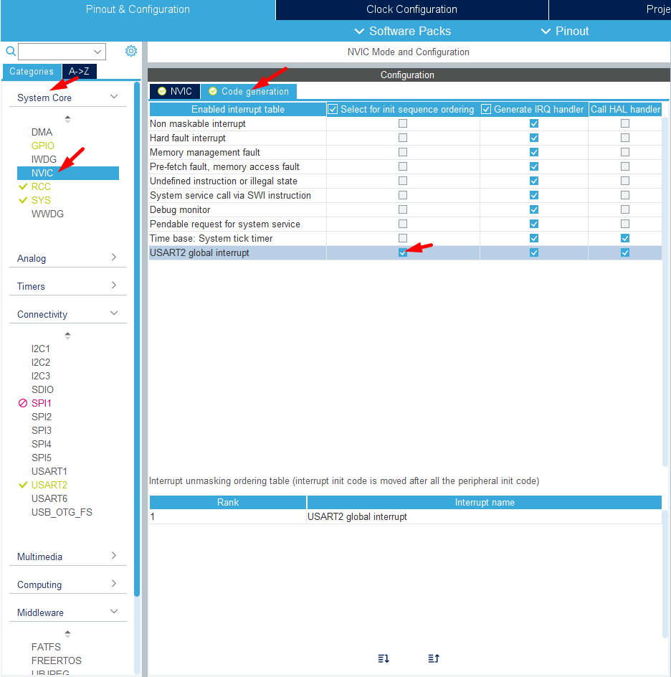Expand the Analog category
This screenshot has height=677, width=671.
click(113, 257)
